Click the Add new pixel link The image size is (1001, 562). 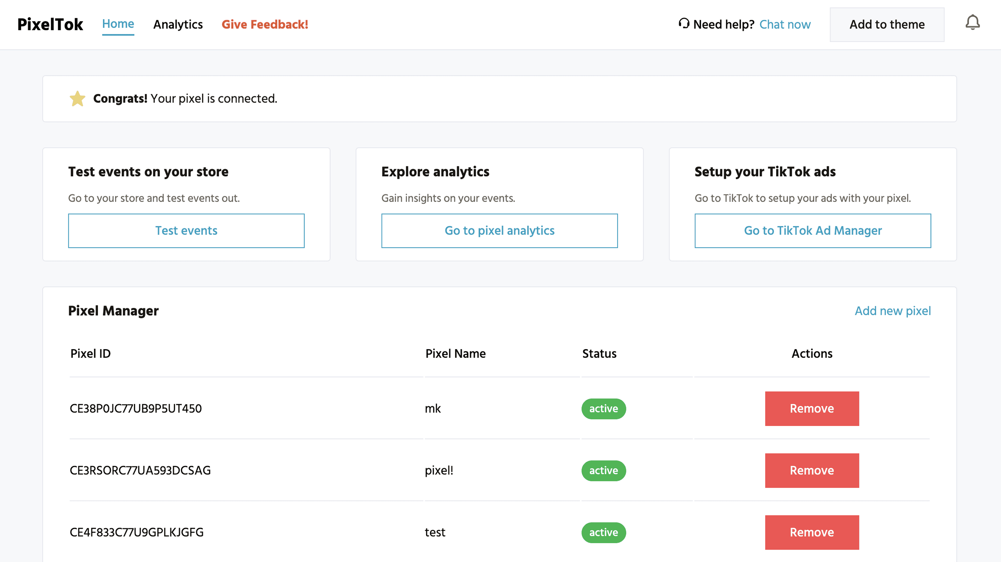pyautogui.click(x=893, y=311)
